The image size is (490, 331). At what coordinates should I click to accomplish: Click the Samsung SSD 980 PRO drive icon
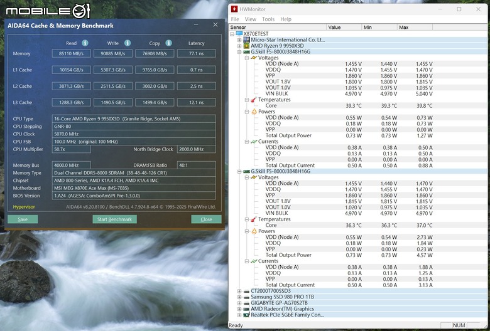point(246,297)
